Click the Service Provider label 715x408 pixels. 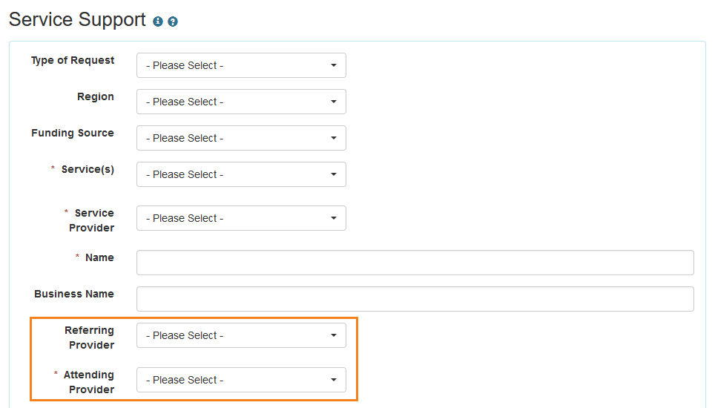click(x=92, y=220)
